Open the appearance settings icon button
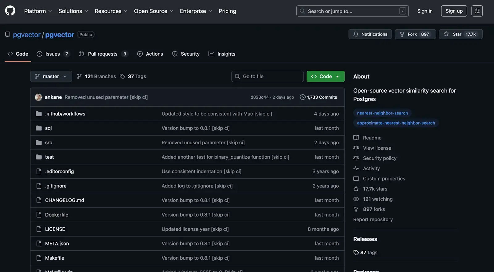494x272 pixels. click(x=477, y=11)
